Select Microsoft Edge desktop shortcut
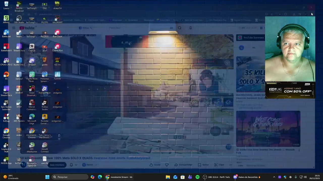This screenshot has width=323, height=181. click(x=32, y=119)
